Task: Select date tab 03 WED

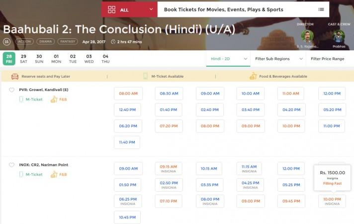Action: (89, 59)
